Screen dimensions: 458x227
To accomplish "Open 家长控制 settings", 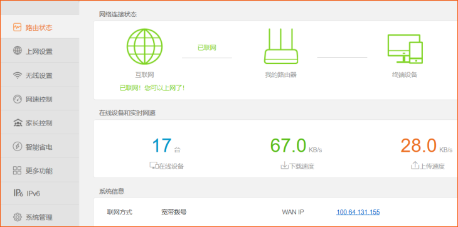I will pos(40,123).
